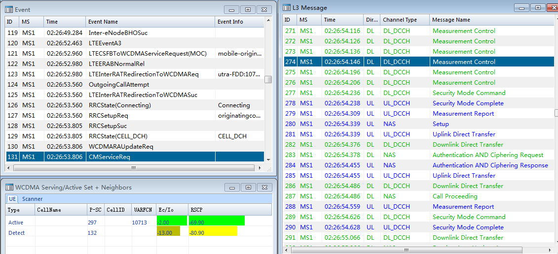The image size is (558, 254).
Task: Click Message Name column header in L3 Message
Action: [491, 20]
